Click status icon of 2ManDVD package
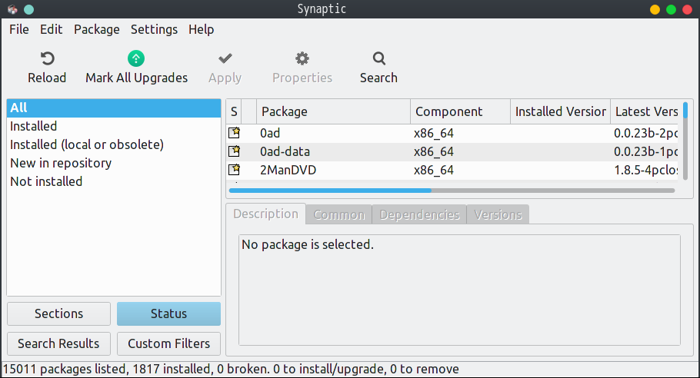This screenshot has height=378, width=700. [234, 169]
